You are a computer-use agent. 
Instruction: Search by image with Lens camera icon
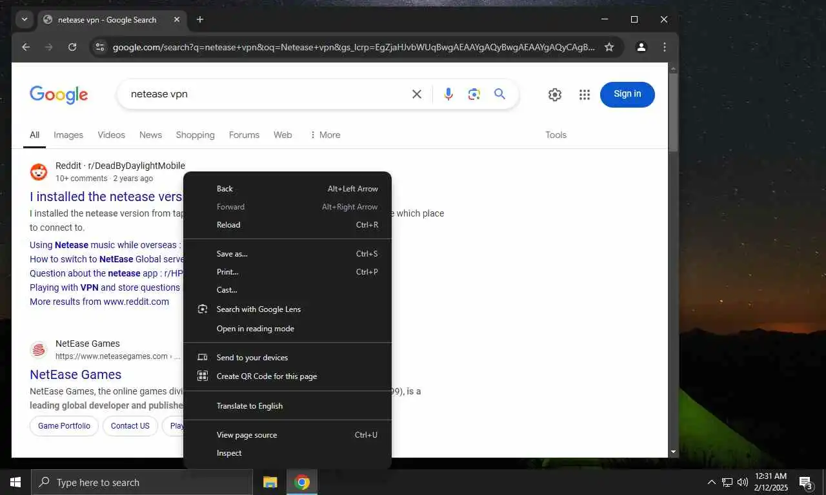click(x=474, y=94)
